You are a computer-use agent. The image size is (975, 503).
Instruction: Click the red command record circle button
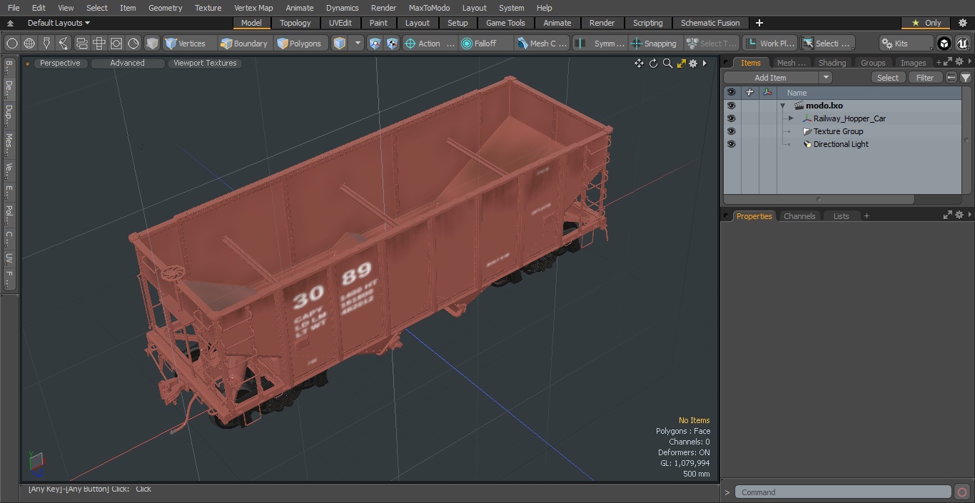(962, 492)
